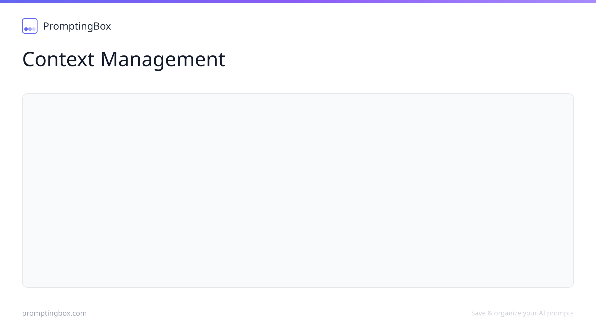Click the word Save in the tagline

click(x=478, y=313)
